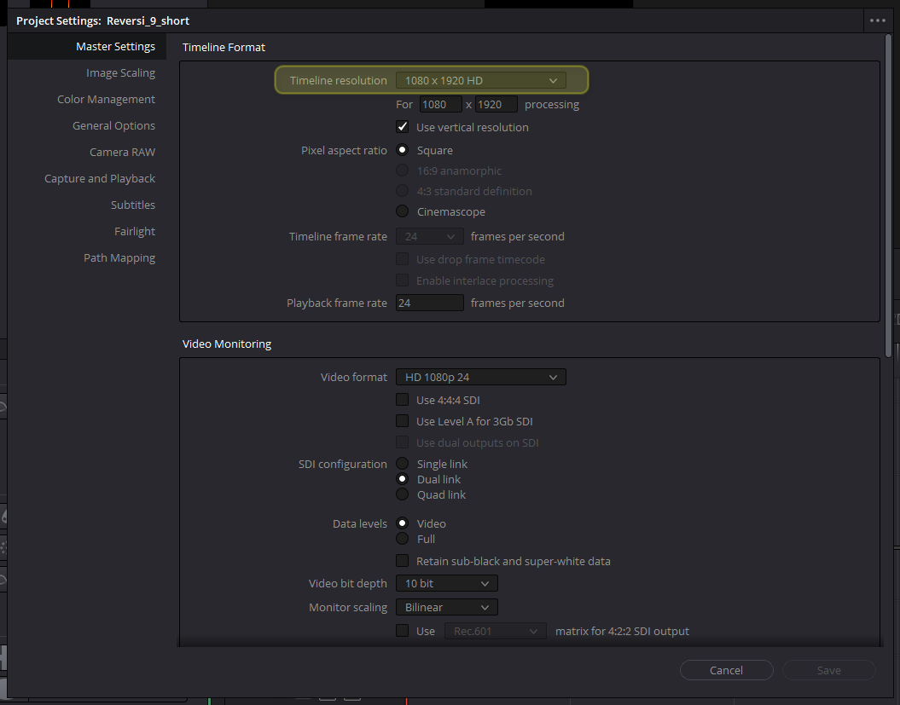Enable Use Level A for 3Gb SDI
Image resolution: width=900 pixels, height=705 pixels.
[403, 421]
